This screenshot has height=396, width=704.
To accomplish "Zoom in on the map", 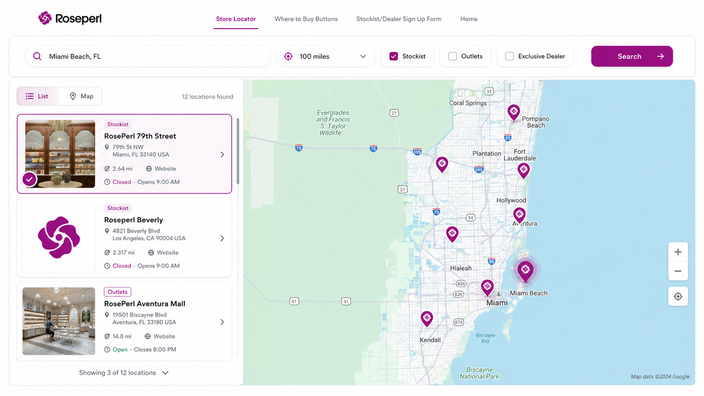I will pos(678,252).
